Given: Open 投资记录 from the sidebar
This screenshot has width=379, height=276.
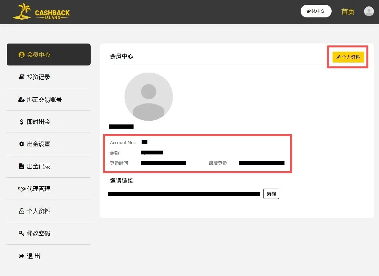Looking at the screenshot, I should [49, 77].
